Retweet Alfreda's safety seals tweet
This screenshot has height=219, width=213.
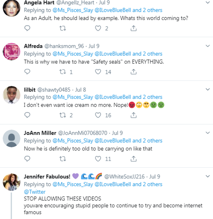(63, 72)
